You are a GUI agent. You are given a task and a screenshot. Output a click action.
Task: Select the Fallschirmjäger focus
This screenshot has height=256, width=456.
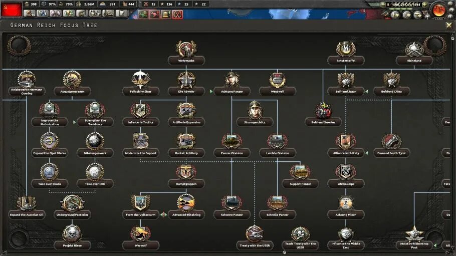coord(141,84)
